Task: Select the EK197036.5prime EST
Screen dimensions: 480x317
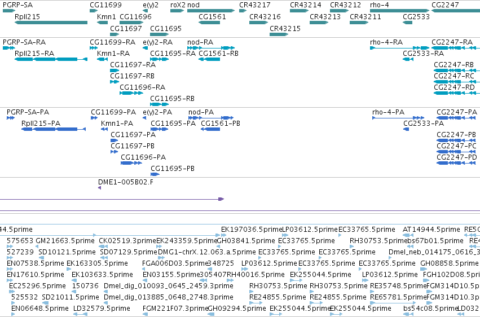Action: [223, 235]
